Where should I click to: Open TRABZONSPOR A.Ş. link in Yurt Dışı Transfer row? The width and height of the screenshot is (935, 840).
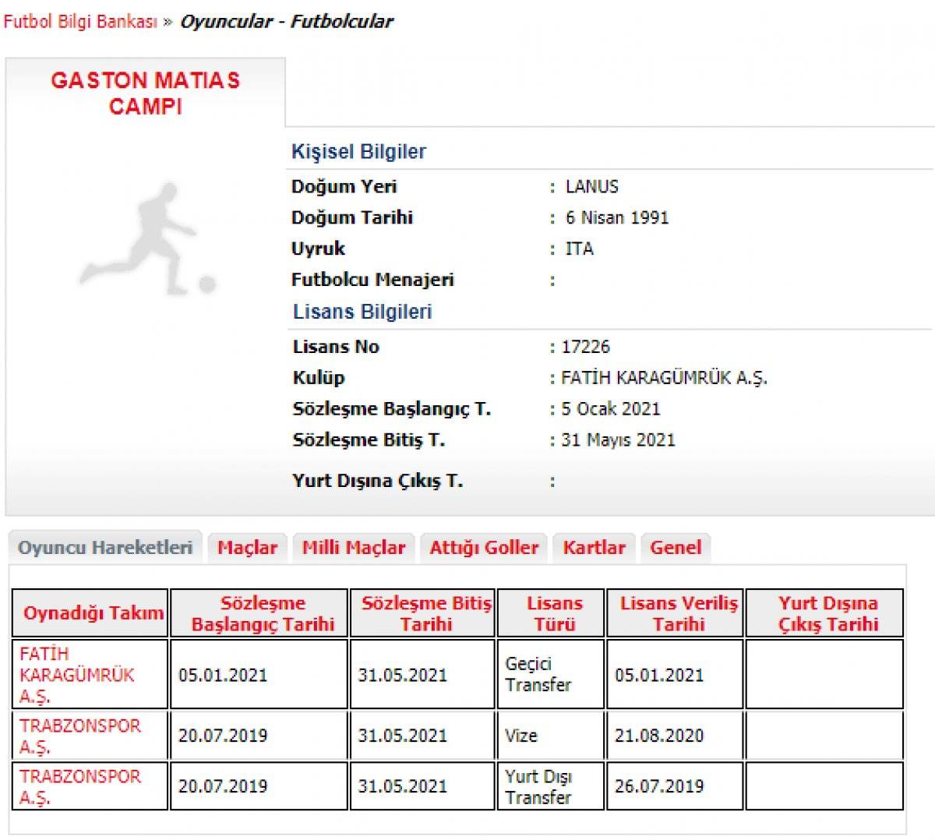point(79,786)
